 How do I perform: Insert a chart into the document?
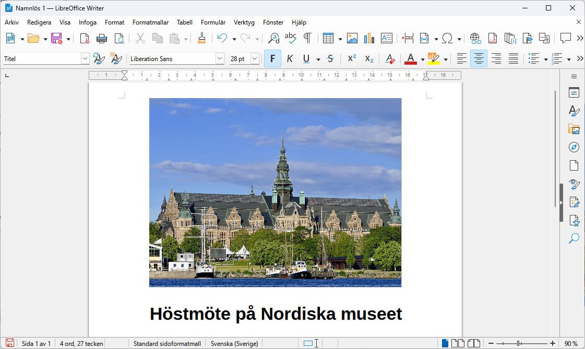[x=369, y=38]
